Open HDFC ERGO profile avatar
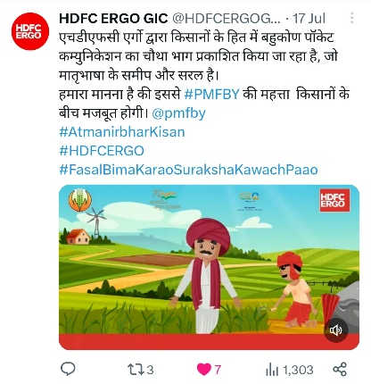Viewport: 371px width, 384px height. (x=30, y=31)
